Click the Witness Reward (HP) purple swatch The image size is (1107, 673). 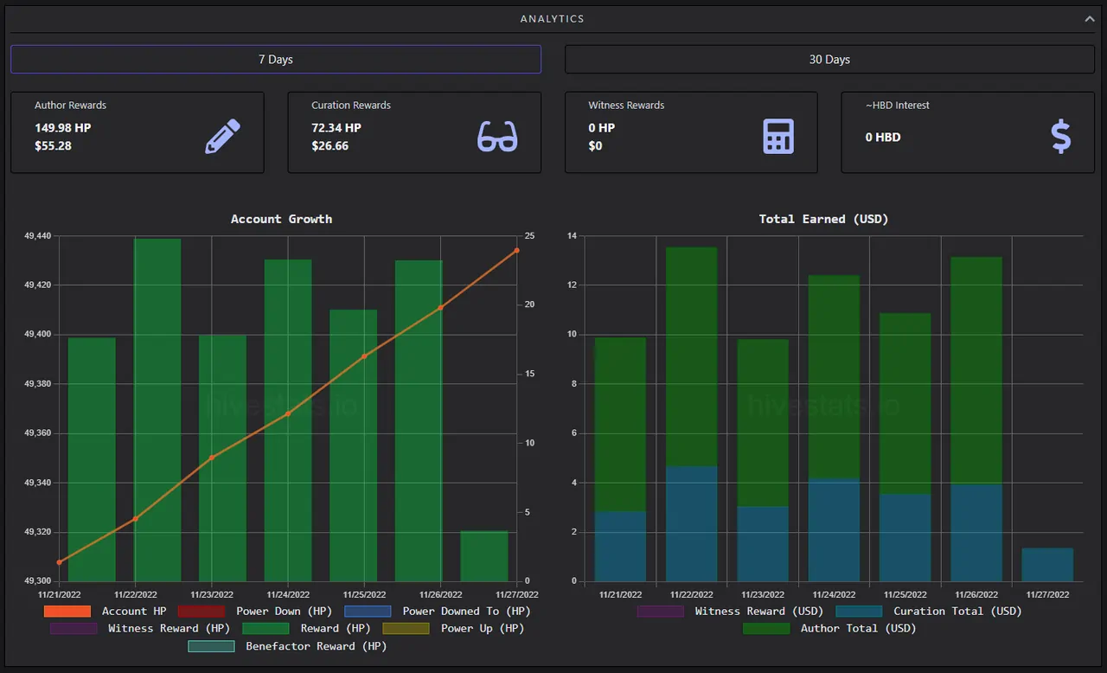coord(74,629)
